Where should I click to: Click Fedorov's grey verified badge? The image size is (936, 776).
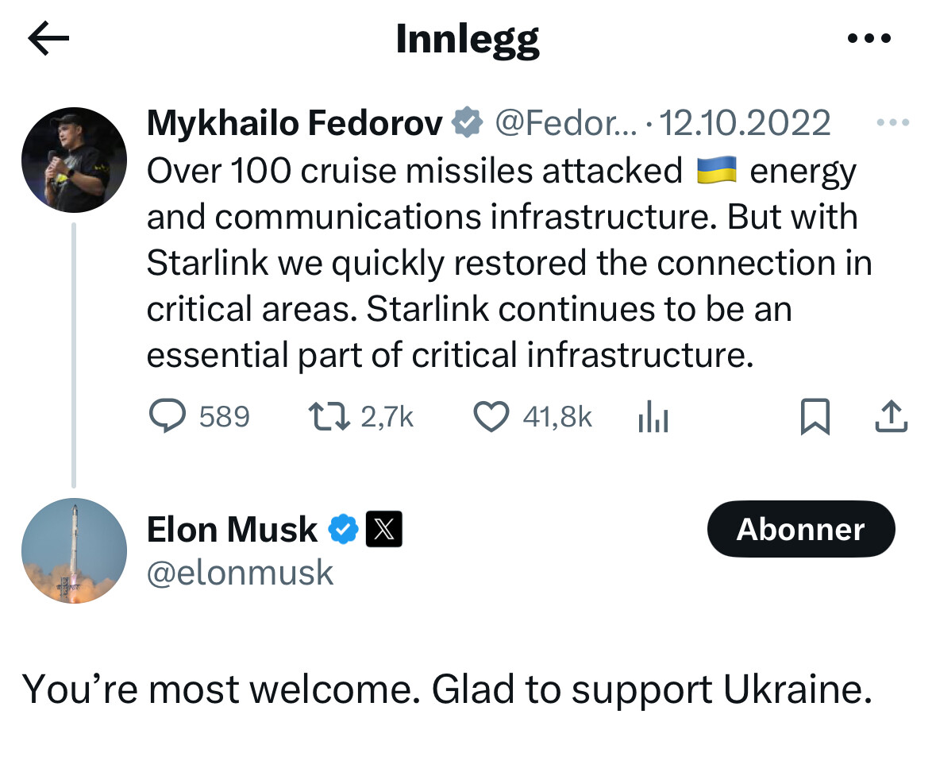pos(468,123)
